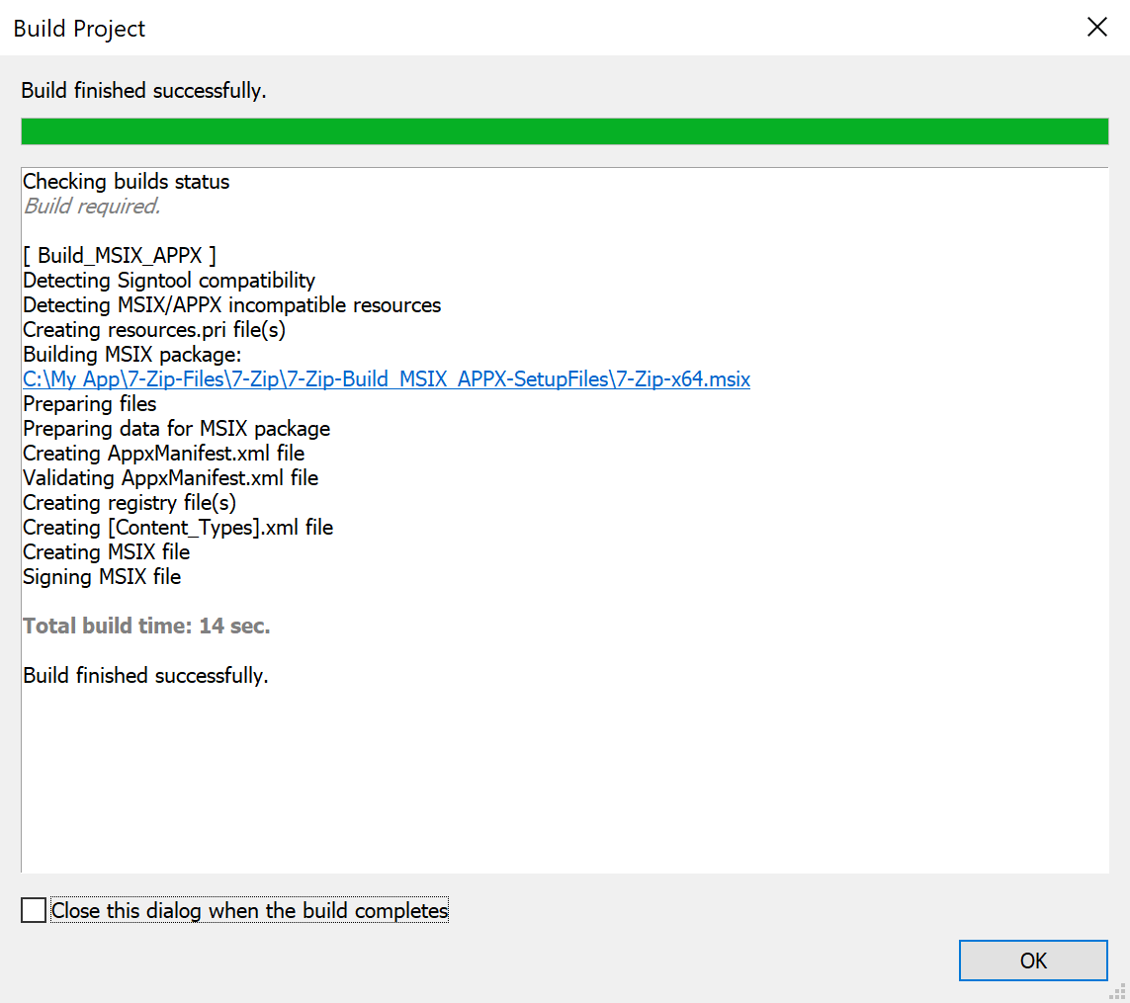Viewport: 1130px width, 1003px height.
Task: Click 'Signing MSIX file' log line
Action: point(102,577)
